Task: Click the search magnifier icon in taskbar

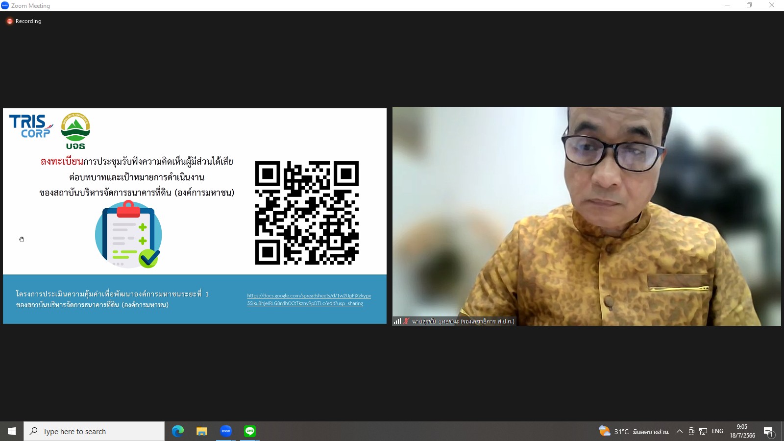Action: tap(34, 431)
